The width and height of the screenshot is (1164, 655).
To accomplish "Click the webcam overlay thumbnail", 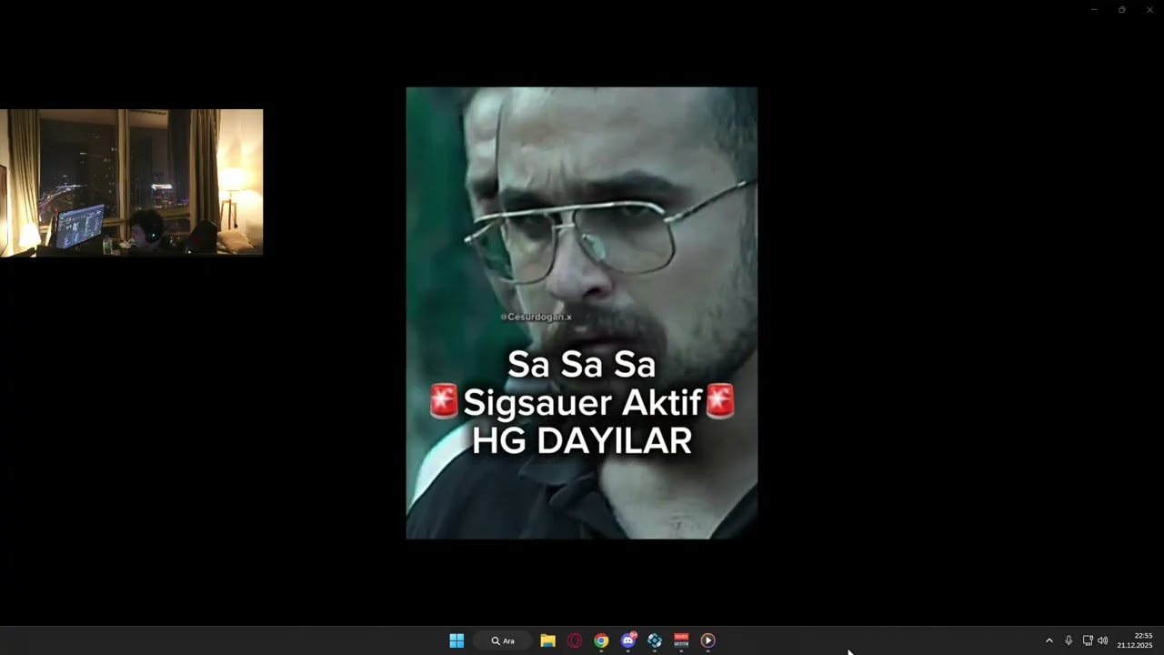I will tap(131, 183).
